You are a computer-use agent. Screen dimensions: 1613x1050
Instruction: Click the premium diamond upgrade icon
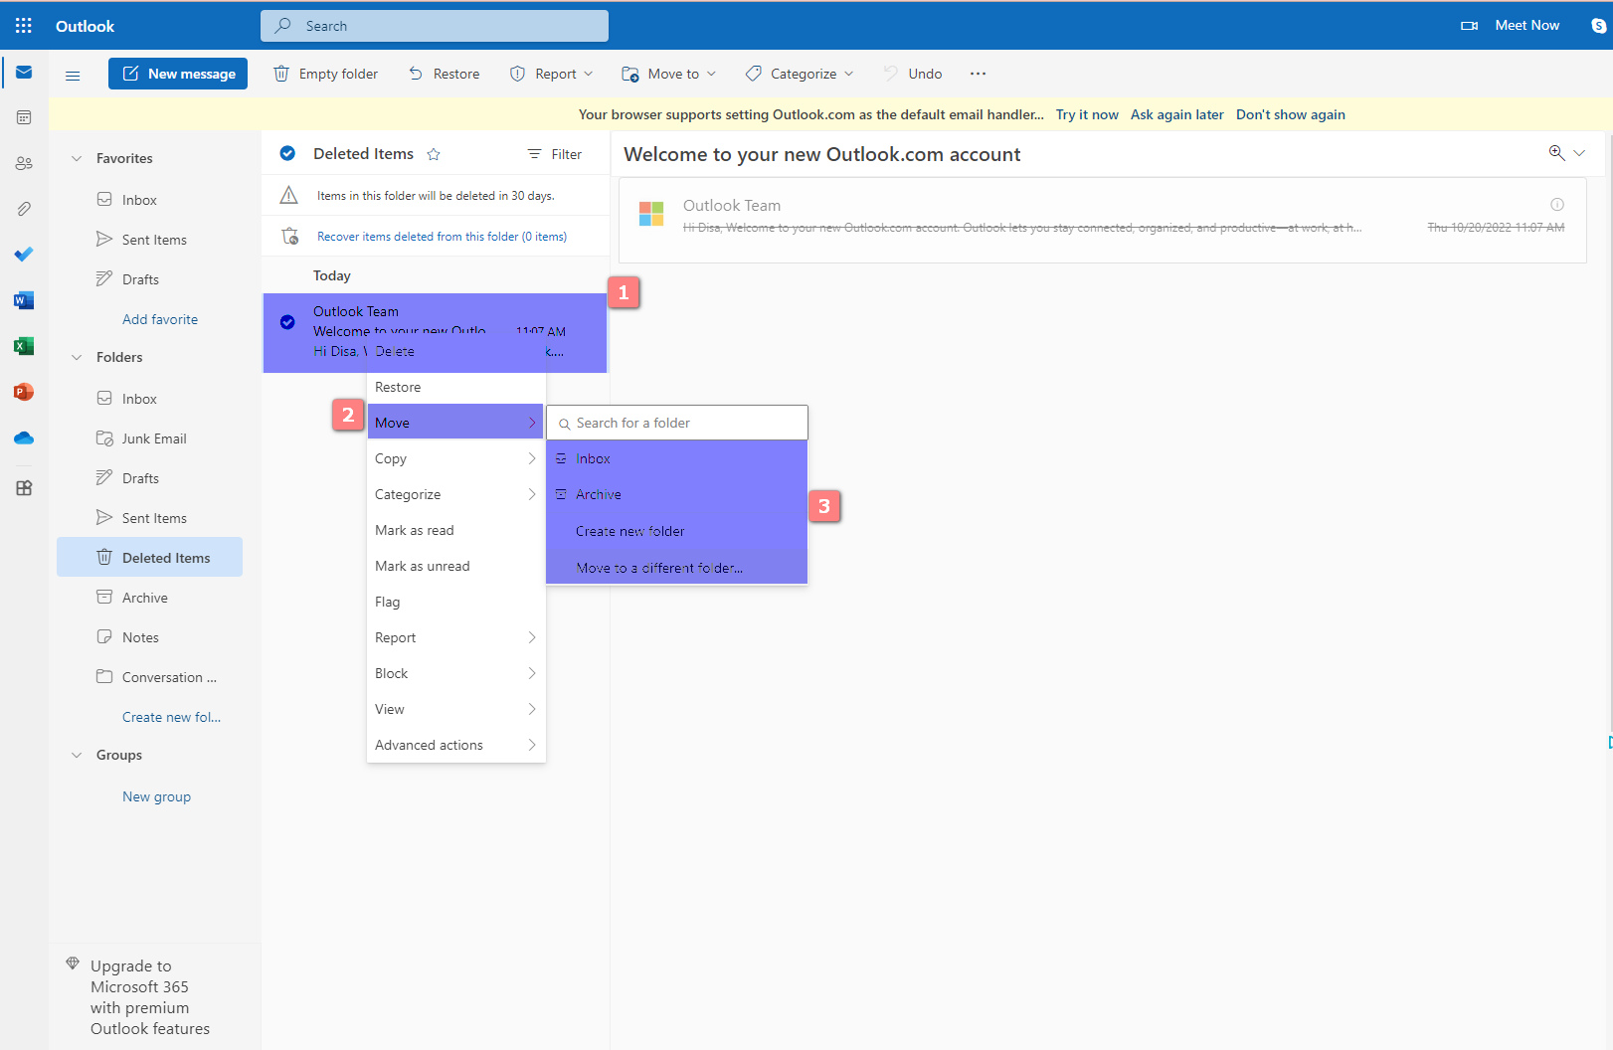pos(73,963)
